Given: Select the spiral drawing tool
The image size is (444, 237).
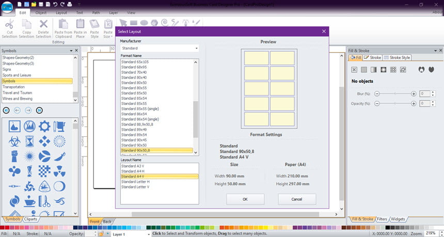Looking at the screenshot, I should (x=165, y=23).
